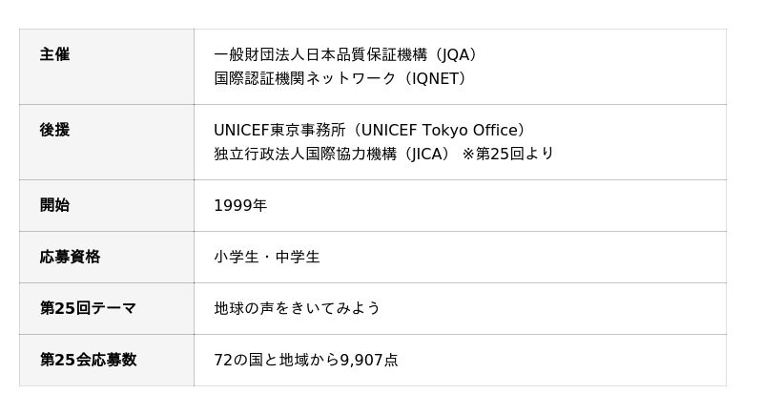Select the 地球の声をきいてみよう theme text

click(x=298, y=308)
